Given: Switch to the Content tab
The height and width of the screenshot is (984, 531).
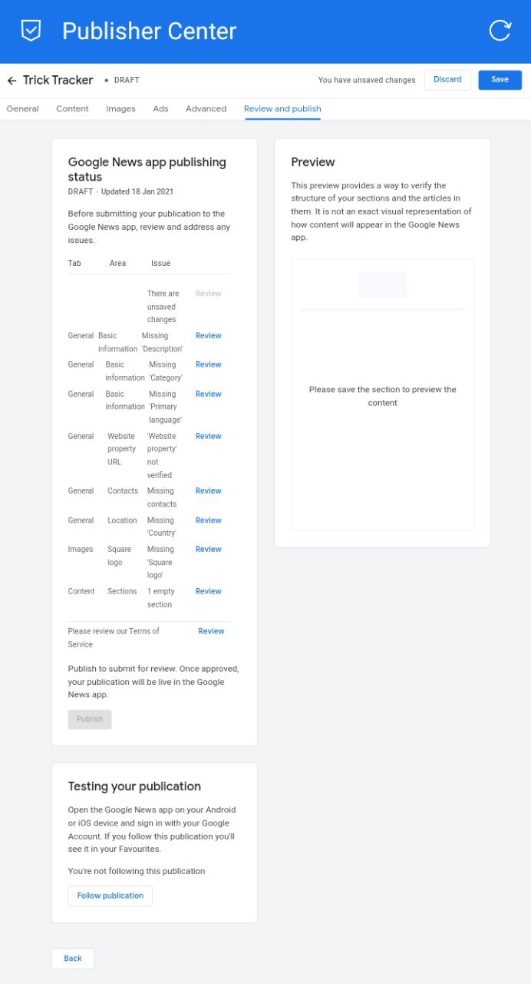Looking at the screenshot, I should pyautogui.click(x=72, y=109).
